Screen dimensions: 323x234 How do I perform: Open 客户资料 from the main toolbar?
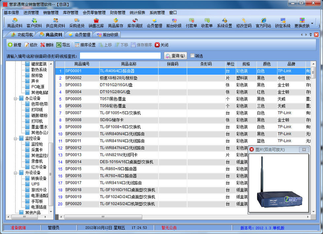(34, 23)
